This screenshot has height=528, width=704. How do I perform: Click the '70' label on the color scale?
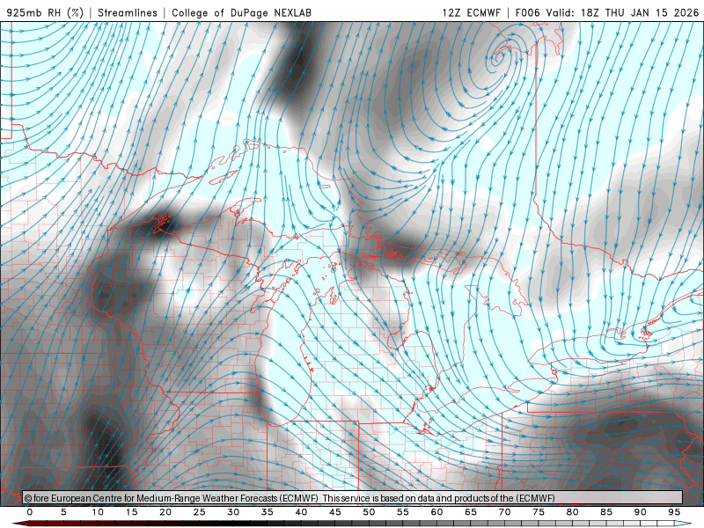point(504,512)
